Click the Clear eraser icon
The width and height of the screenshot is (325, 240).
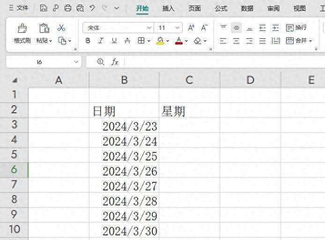[198, 41]
